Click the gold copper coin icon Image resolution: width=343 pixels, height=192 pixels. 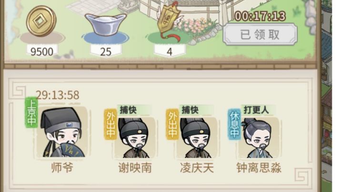[41, 21]
